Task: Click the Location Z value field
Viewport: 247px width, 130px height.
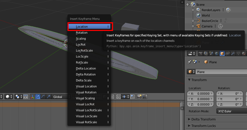Action: [200, 104]
